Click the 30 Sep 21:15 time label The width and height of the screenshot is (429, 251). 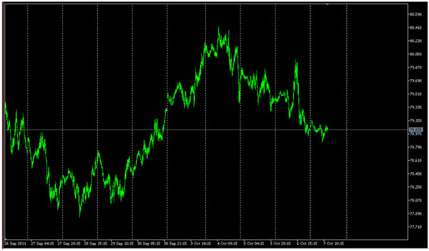175,244
